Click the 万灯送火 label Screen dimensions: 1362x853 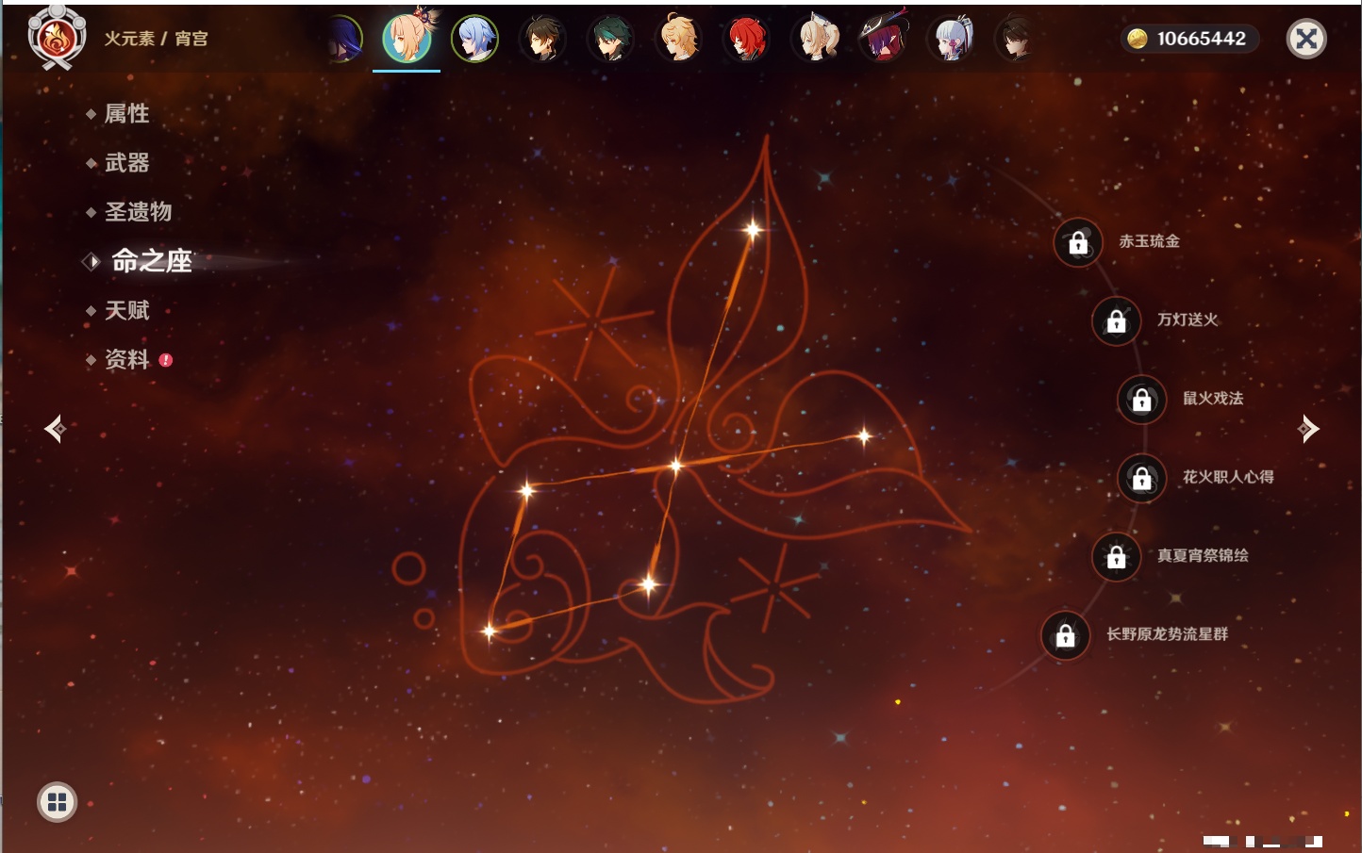(x=1188, y=320)
